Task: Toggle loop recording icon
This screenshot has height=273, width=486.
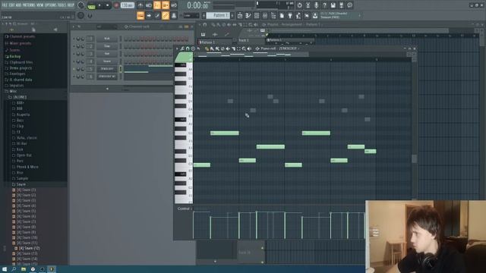Action: coord(174,5)
